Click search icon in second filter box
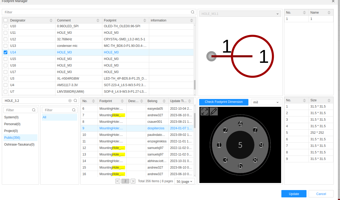This screenshot has width=340, height=200. pos(74,110)
